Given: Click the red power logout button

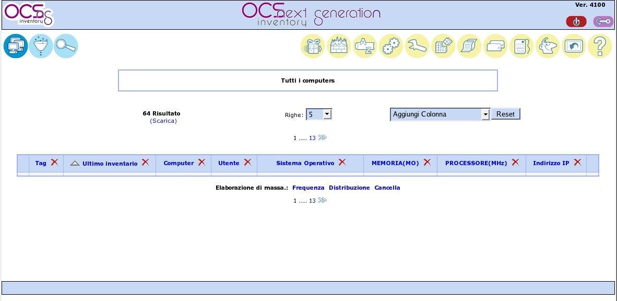Looking at the screenshot, I should tap(576, 21).
